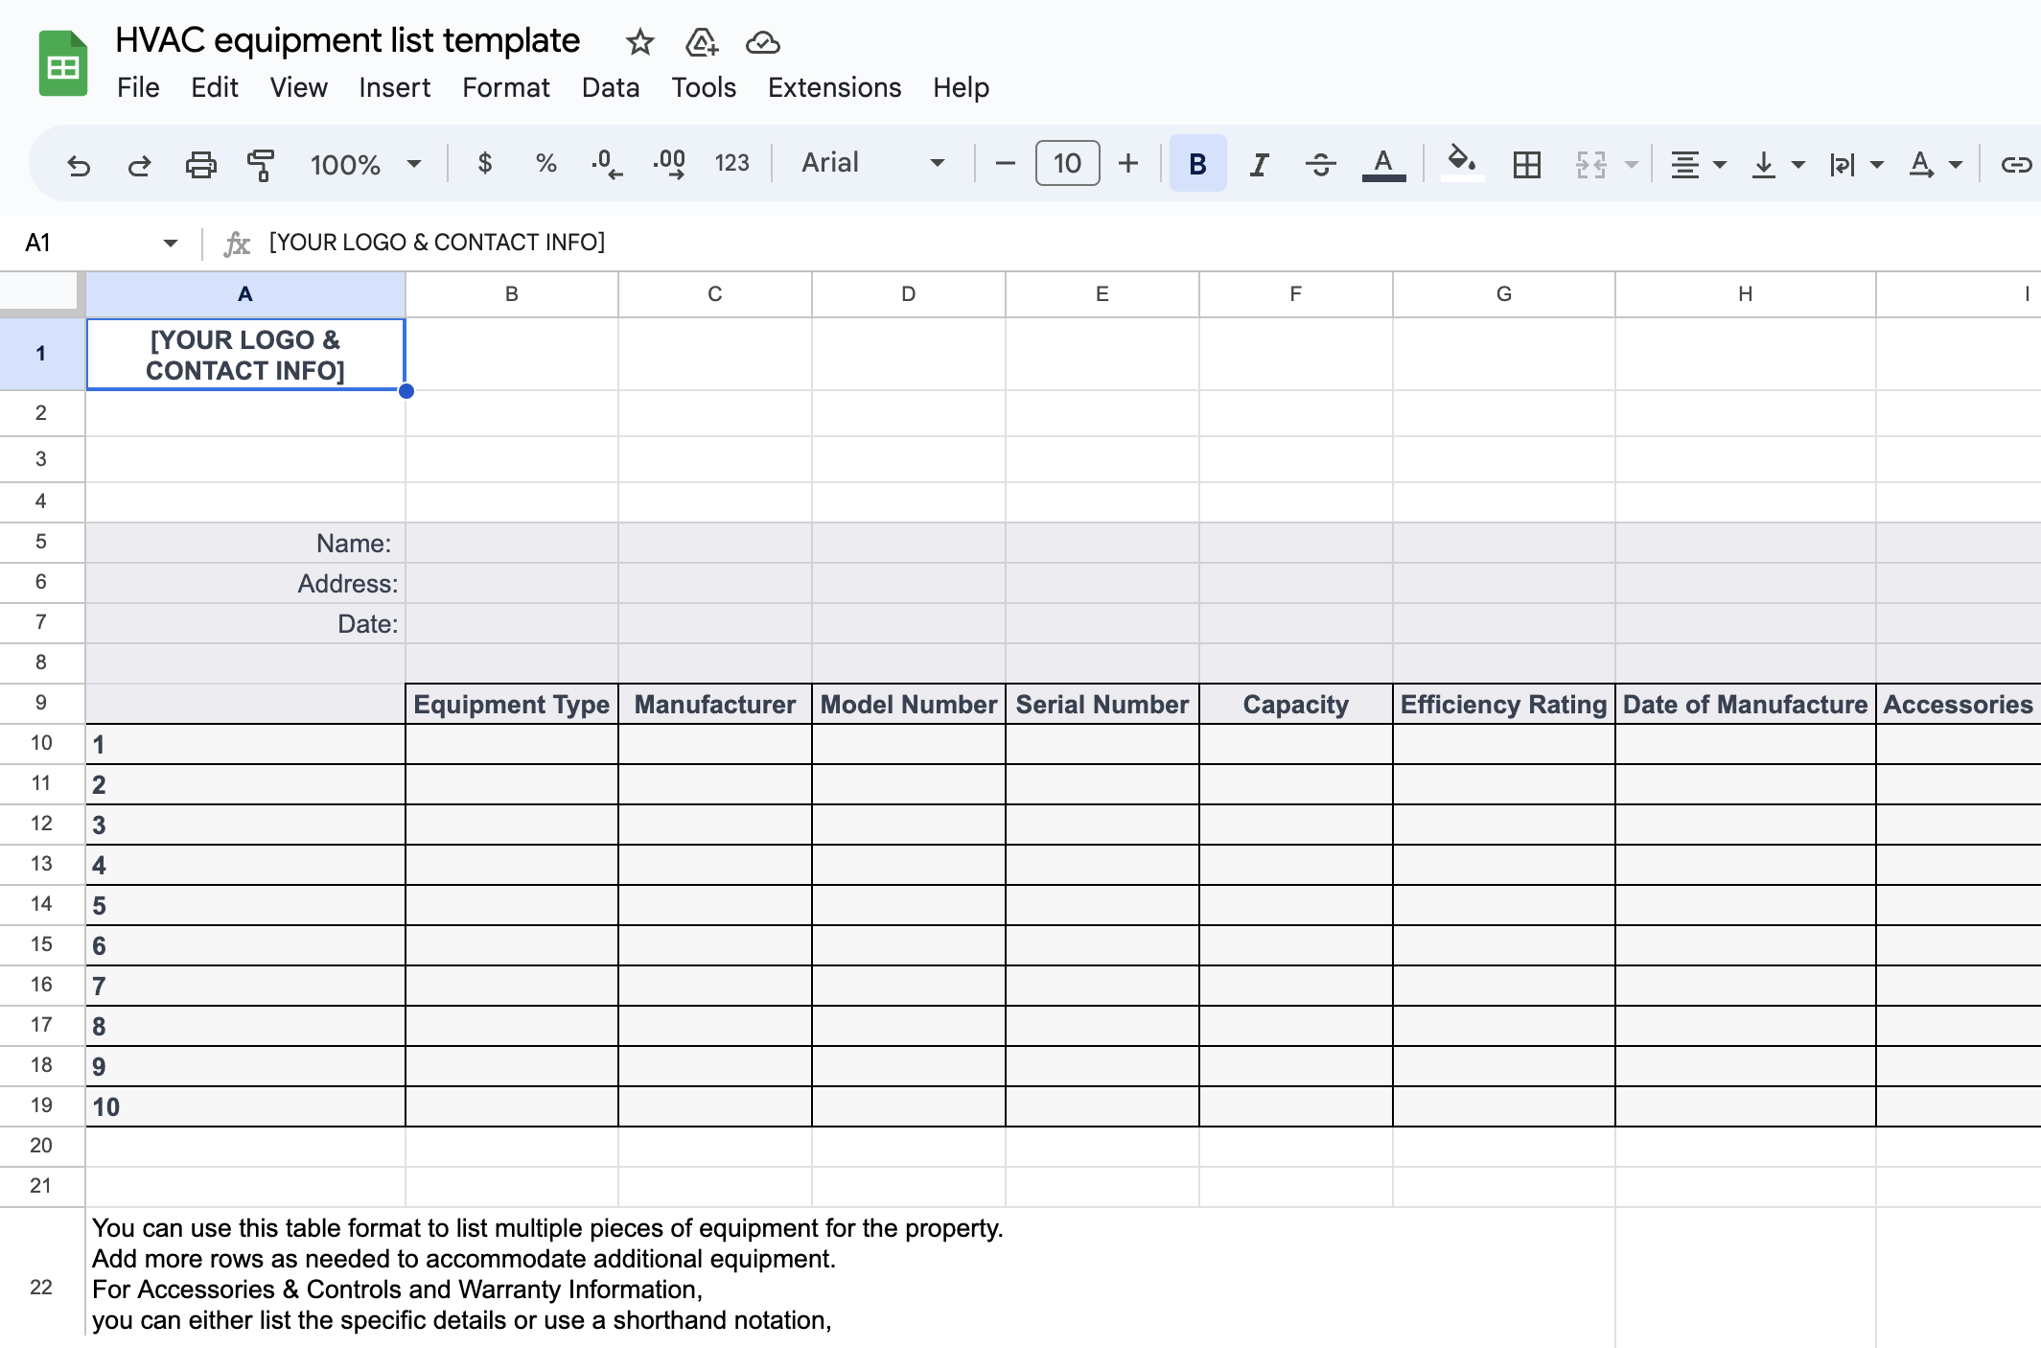Toggle strikethrough formatting
This screenshot has width=2041, height=1348.
1320,163
